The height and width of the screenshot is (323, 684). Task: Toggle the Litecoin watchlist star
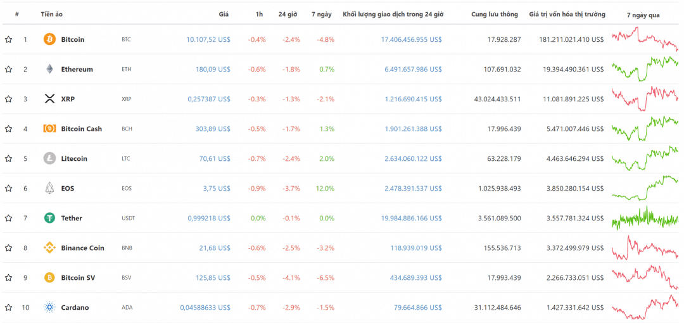coord(8,158)
